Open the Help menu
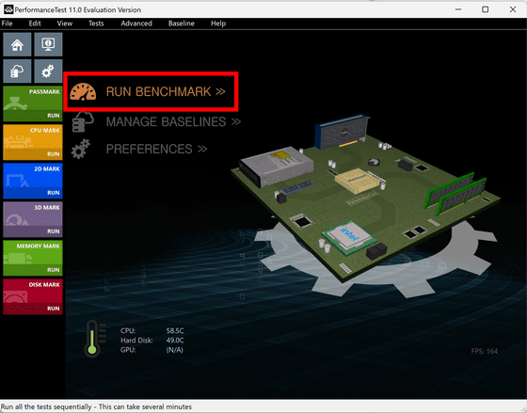Image resolution: width=527 pixels, height=413 pixels. [218, 24]
